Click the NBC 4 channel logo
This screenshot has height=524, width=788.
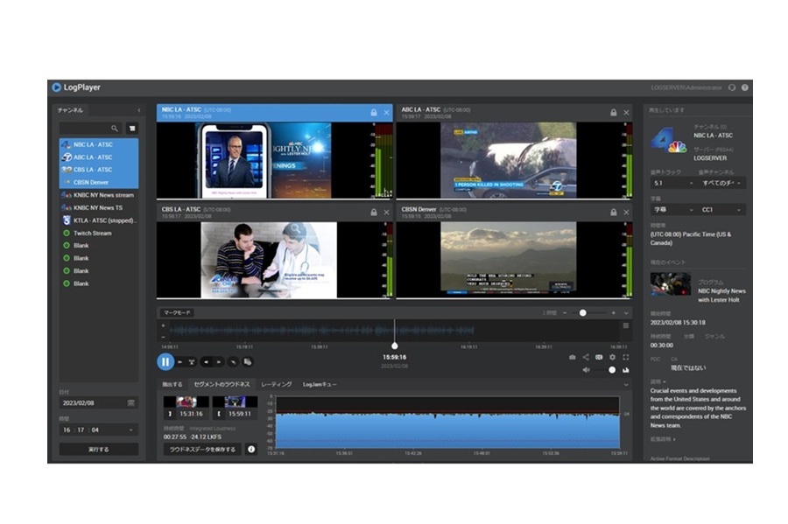click(x=669, y=141)
